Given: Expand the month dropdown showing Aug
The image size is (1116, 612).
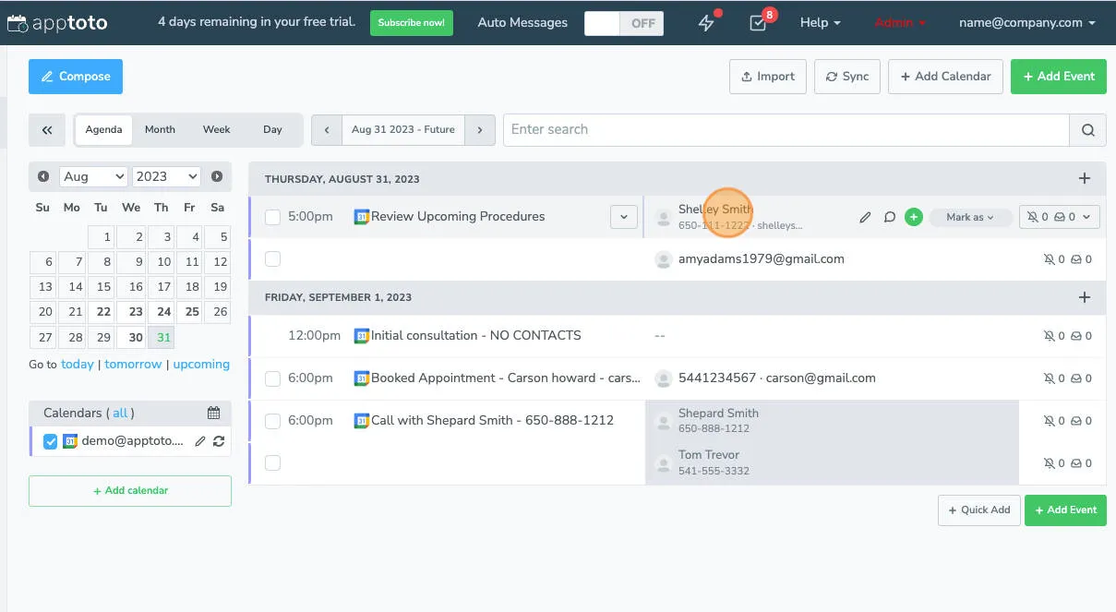Looking at the screenshot, I should point(92,175).
